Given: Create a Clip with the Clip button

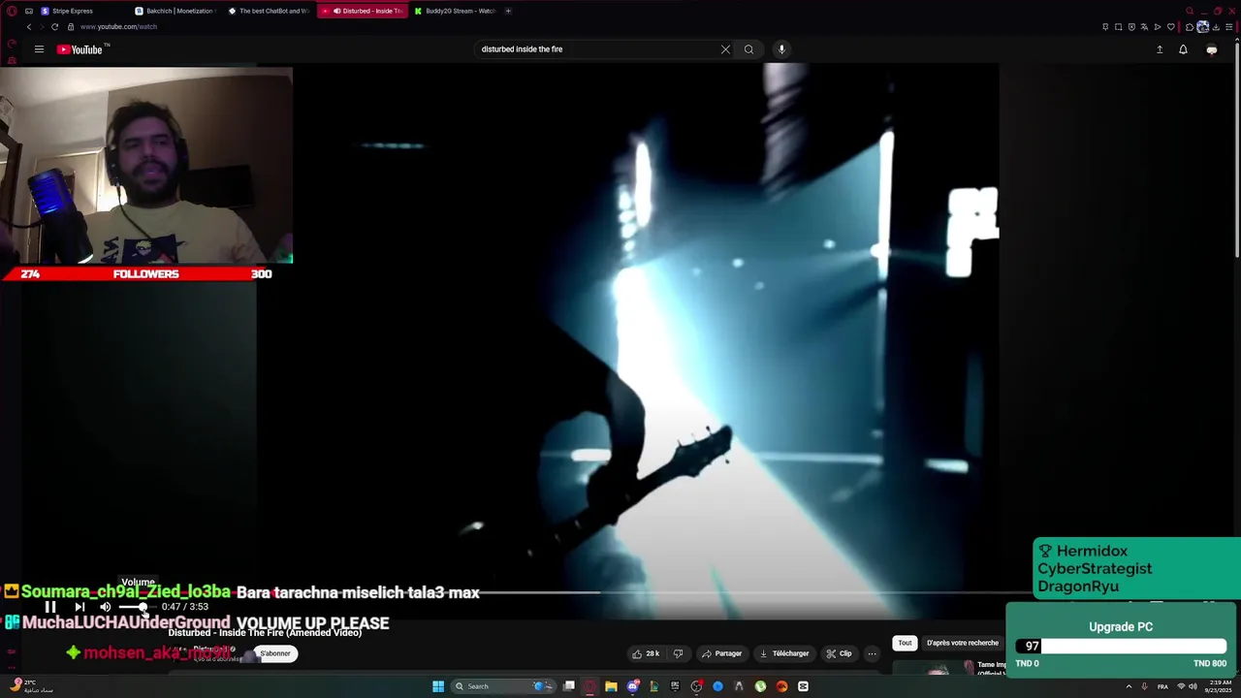Looking at the screenshot, I should [x=839, y=653].
